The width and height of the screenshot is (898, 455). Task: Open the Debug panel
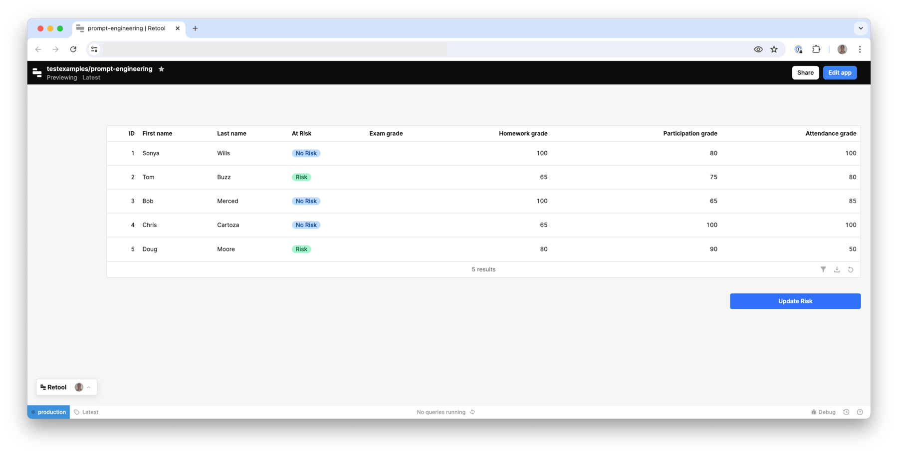(823, 412)
